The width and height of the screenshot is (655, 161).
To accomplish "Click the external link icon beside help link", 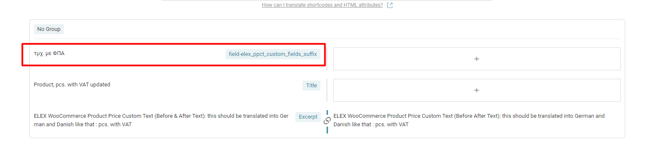I will pos(390,5).
